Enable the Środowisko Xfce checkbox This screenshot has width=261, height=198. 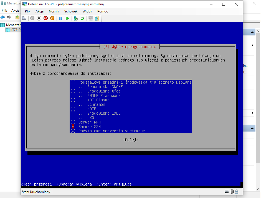(x=73, y=91)
